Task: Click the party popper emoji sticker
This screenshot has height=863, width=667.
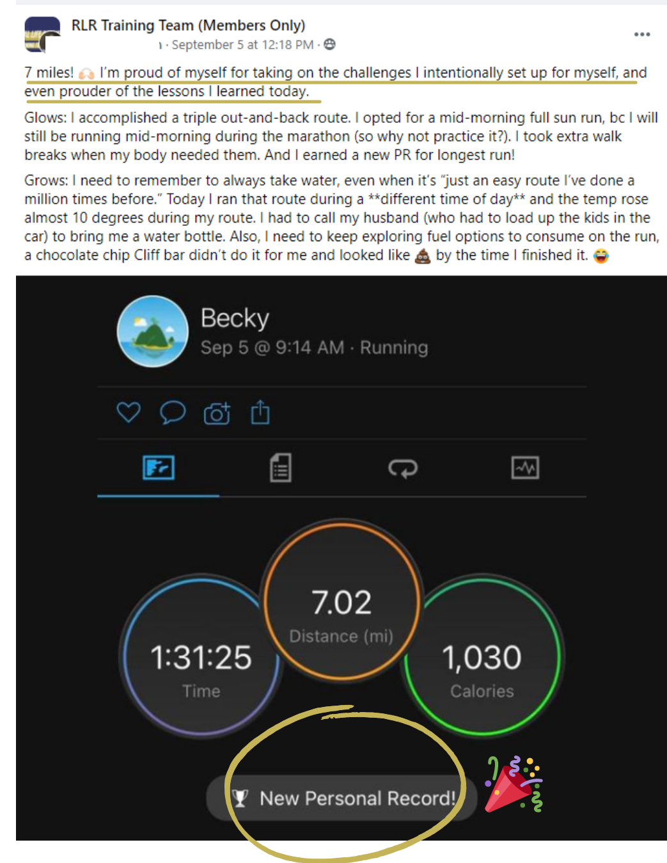Action: [x=514, y=784]
